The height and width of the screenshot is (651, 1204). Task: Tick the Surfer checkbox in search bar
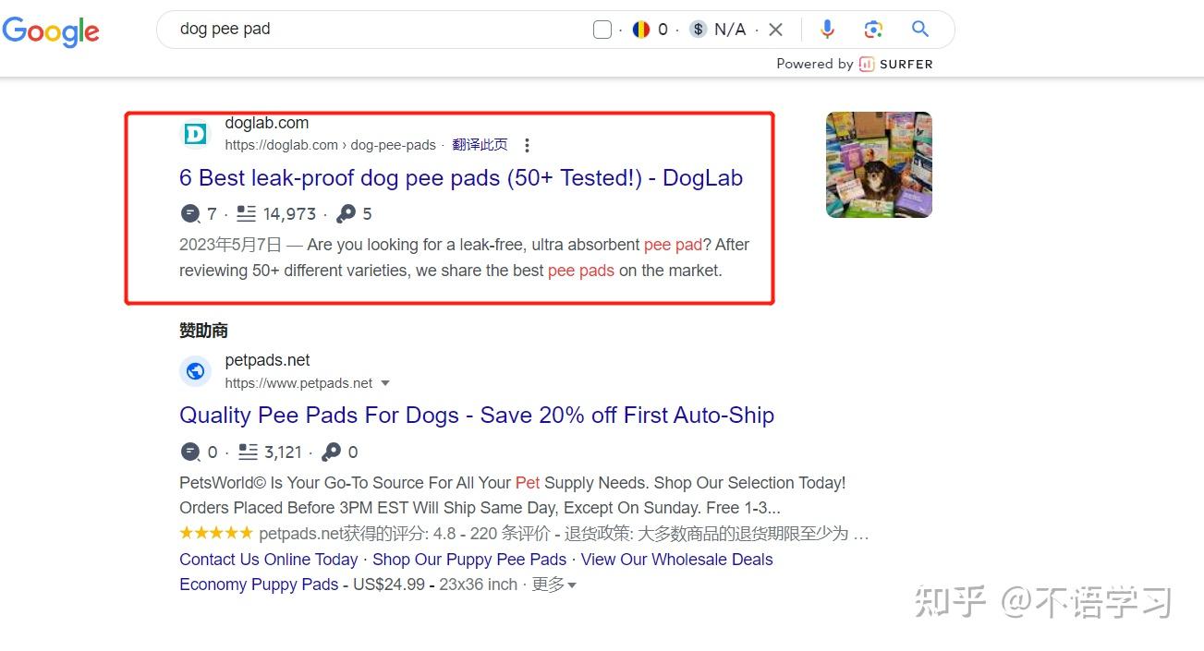coord(602,30)
